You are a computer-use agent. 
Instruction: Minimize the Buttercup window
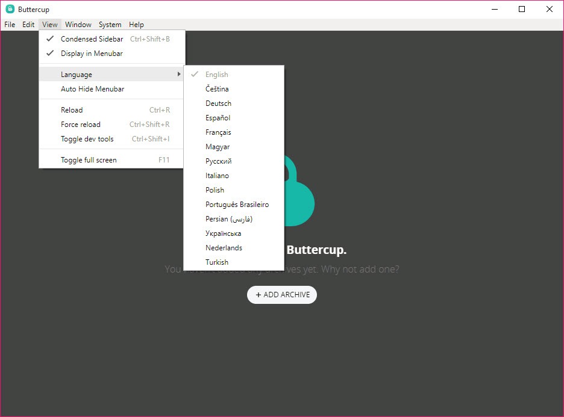coord(495,10)
